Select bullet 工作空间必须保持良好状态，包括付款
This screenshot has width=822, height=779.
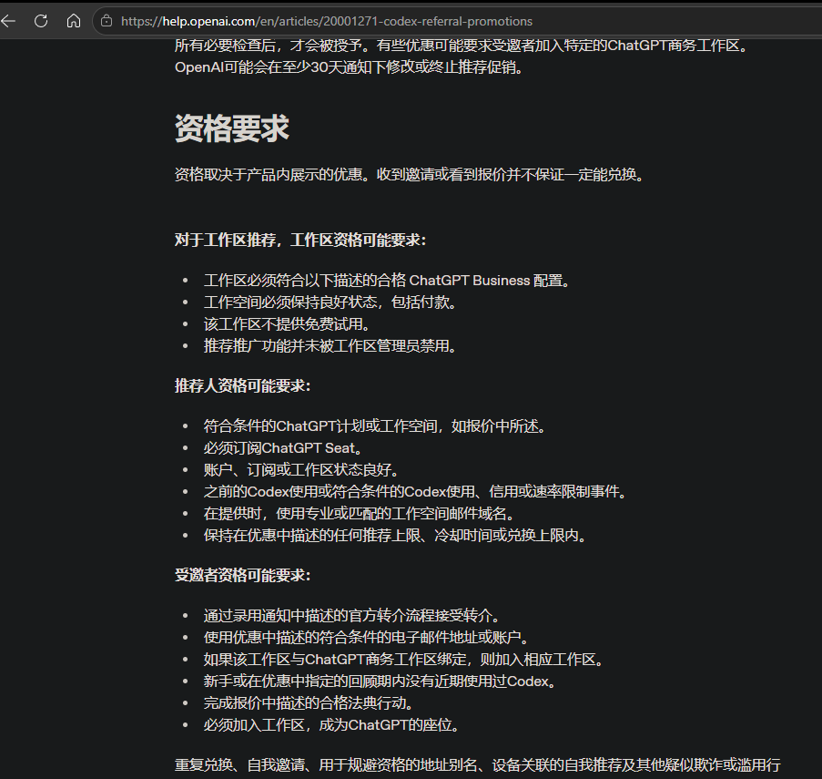(330, 302)
